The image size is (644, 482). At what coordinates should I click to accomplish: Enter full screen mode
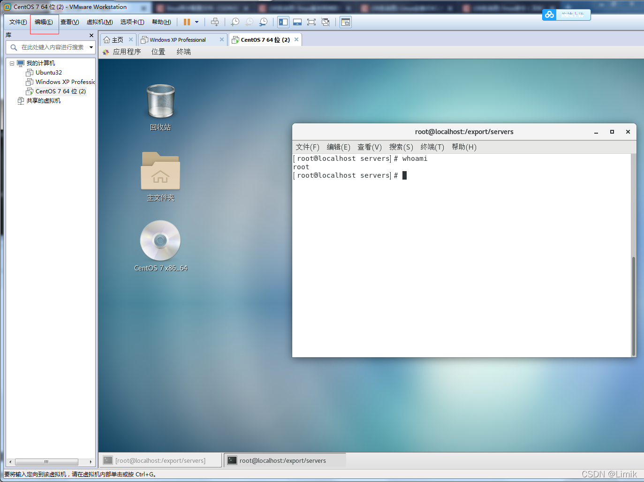pos(311,22)
